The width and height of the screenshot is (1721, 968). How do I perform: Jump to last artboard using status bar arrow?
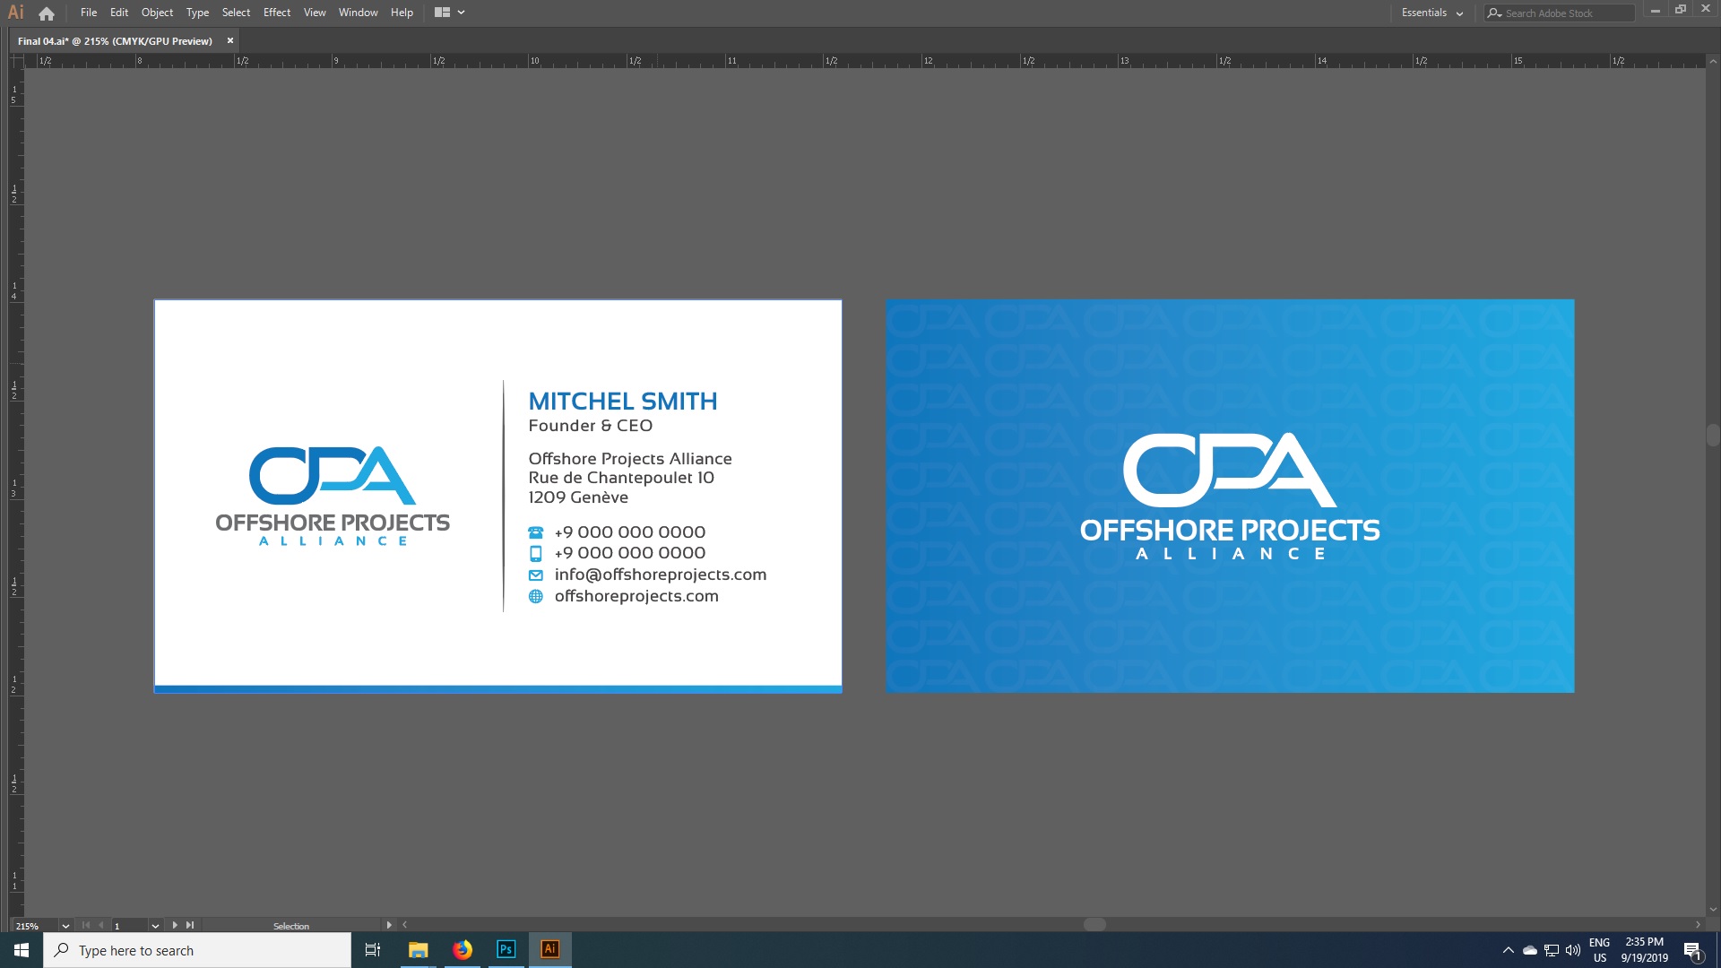[x=190, y=925]
